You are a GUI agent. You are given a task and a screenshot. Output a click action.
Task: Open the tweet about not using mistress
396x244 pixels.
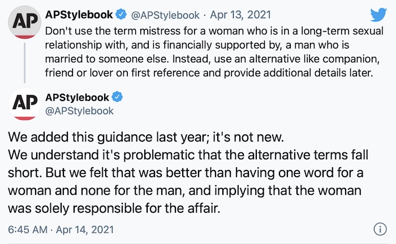tap(214, 51)
